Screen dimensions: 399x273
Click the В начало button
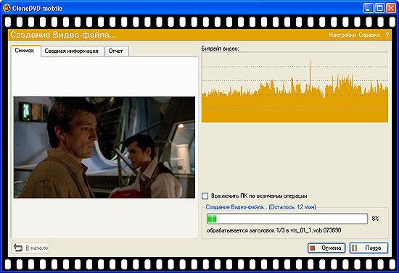[x=30, y=248]
